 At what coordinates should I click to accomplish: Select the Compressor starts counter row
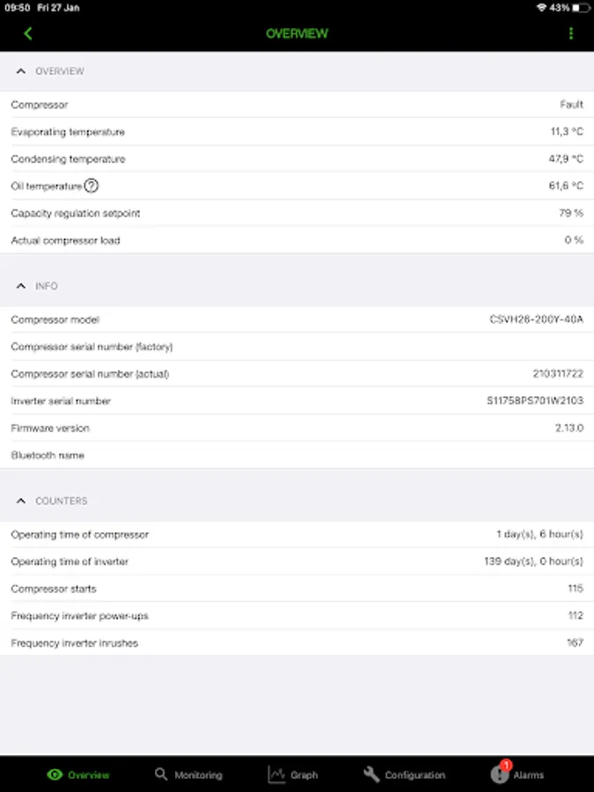297,589
